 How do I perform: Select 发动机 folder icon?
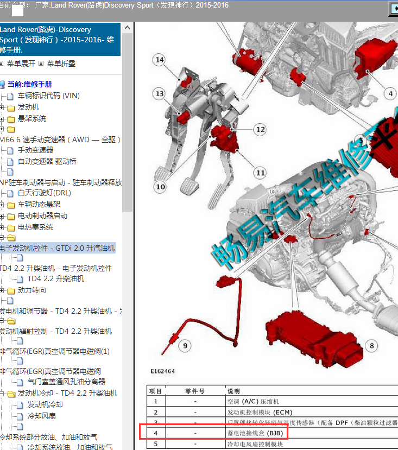[x=11, y=108]
